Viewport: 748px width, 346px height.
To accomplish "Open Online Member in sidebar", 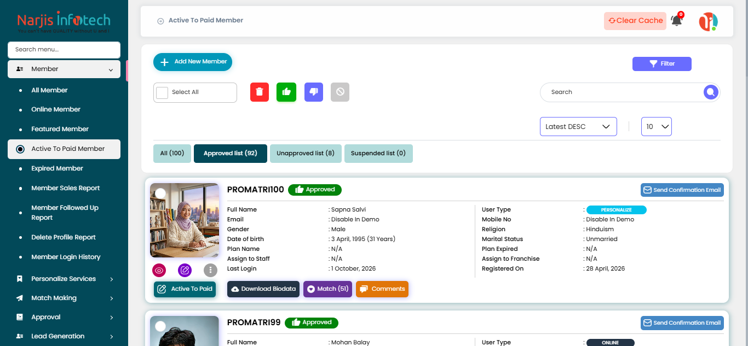I will pyautogui.click(x=56, y=109).
